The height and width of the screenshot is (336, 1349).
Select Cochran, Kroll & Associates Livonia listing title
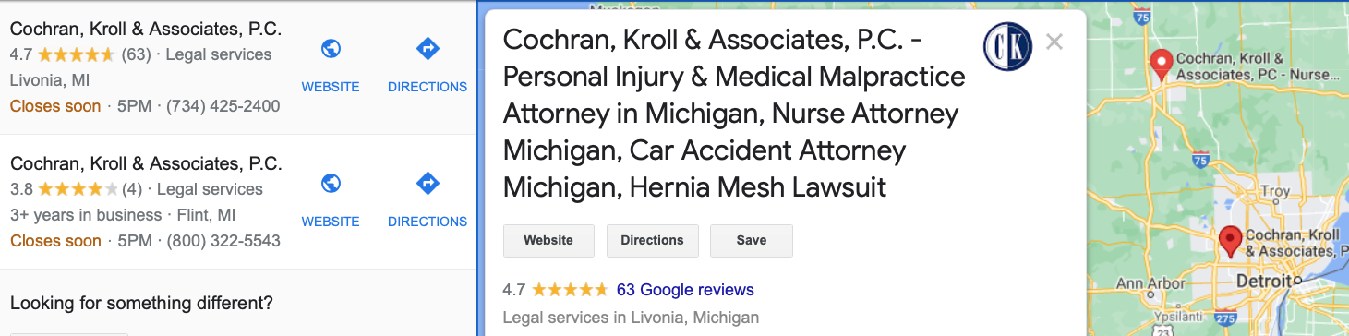[x=146, y=29]
